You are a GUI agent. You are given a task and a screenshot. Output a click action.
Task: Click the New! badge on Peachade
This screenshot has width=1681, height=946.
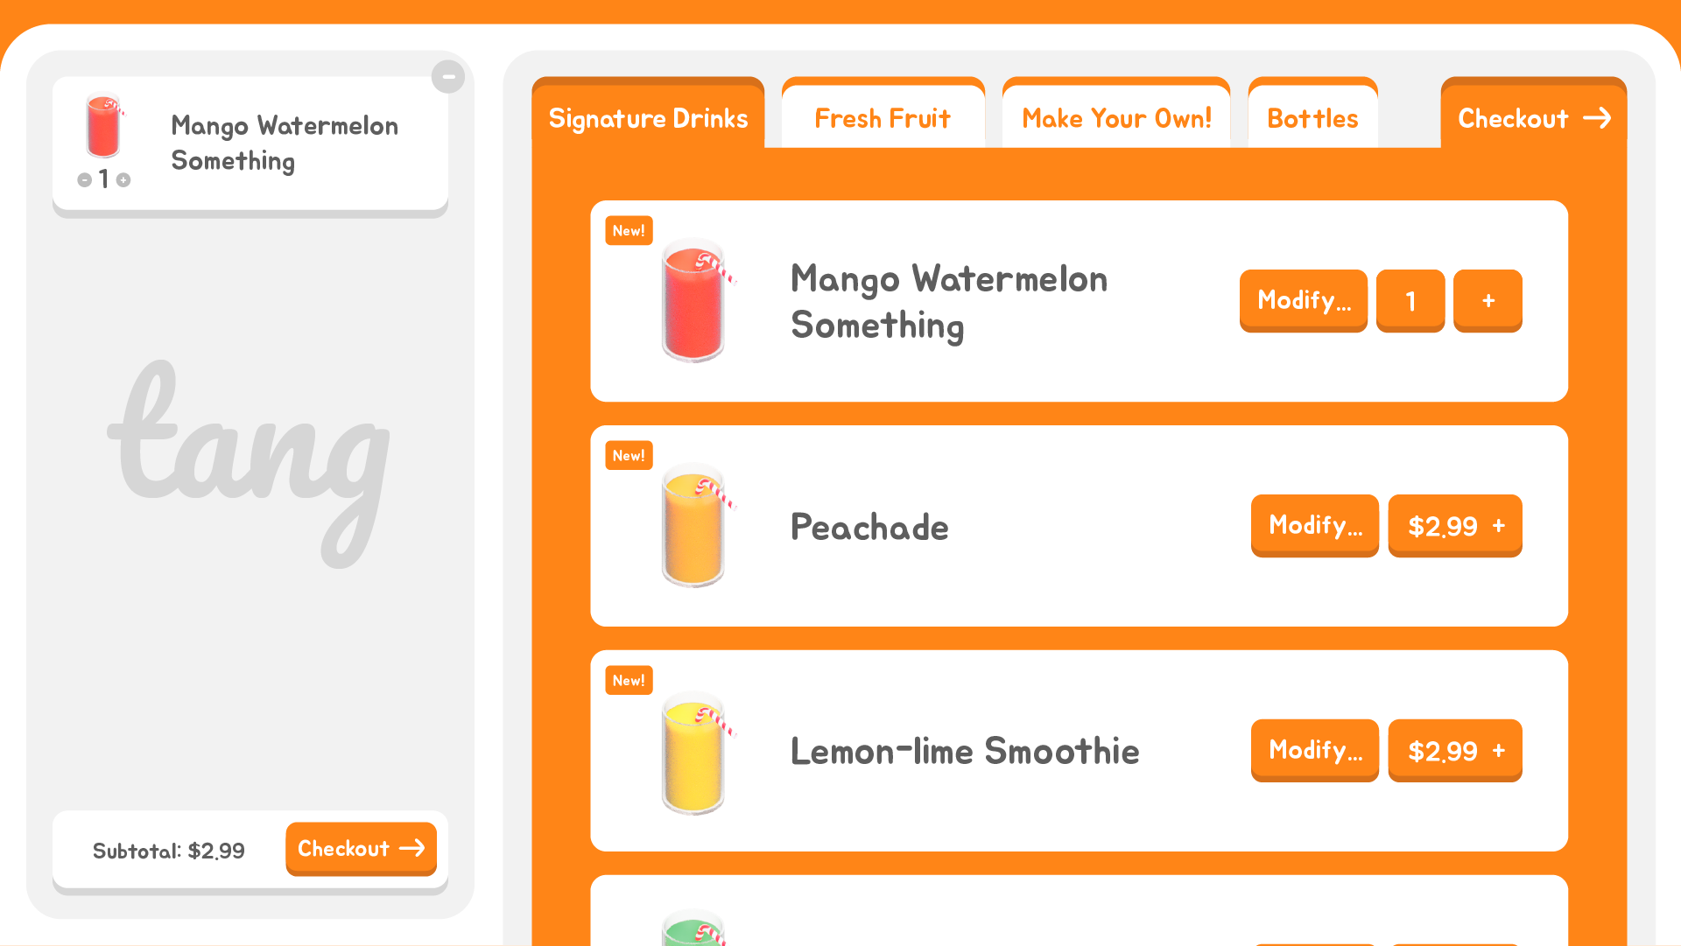pos(629,455)
